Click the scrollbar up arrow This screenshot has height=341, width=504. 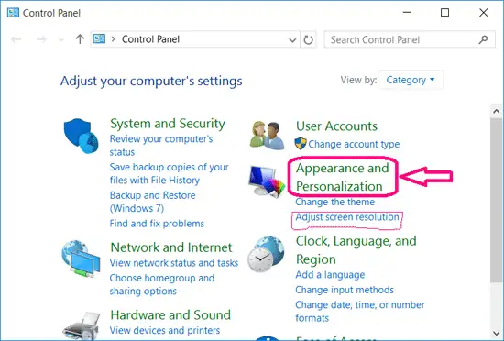coord(497,111)
